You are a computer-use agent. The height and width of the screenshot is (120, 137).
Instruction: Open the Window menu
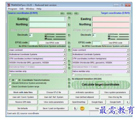[30, 9]
